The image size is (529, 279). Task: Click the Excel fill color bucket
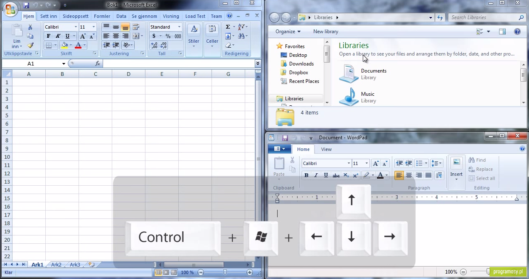point(64,45)
